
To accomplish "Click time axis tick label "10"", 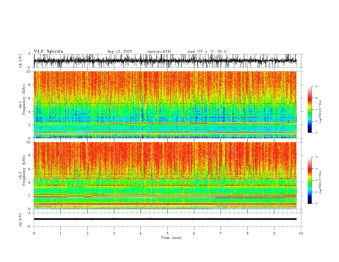I will click(x=301, y=233).
